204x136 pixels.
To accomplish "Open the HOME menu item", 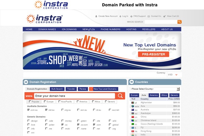I will pos(29,29).
